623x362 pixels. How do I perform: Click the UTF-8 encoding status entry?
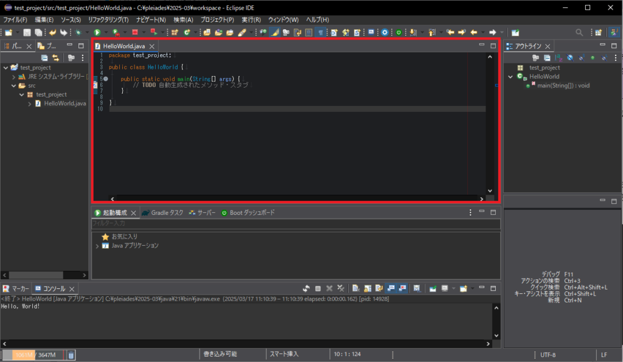tap(548, 355)
